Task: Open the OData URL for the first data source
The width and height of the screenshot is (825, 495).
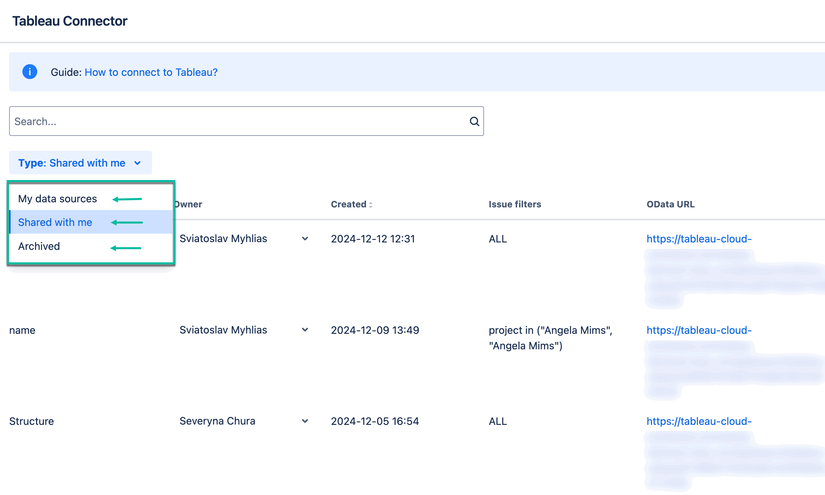Action: pyautogui.click(x=699, y=239)
